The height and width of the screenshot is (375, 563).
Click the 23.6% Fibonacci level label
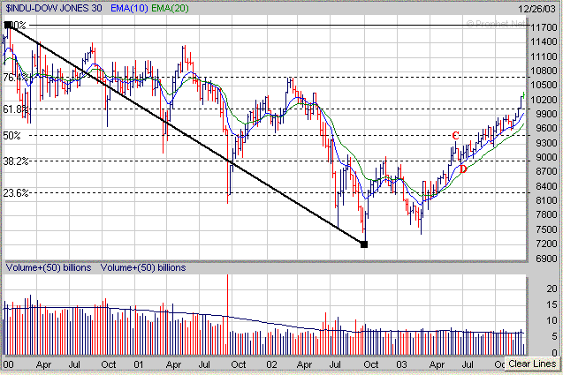(x=15, y=192)
